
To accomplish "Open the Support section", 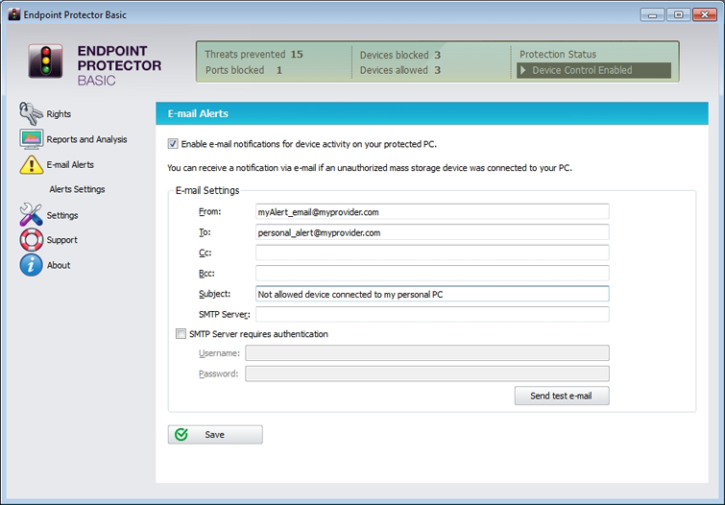I will (62, 240).
